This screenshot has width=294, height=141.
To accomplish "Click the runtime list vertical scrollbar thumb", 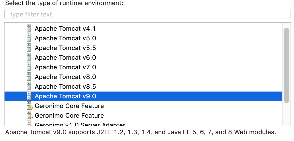I will click(287, 65).
